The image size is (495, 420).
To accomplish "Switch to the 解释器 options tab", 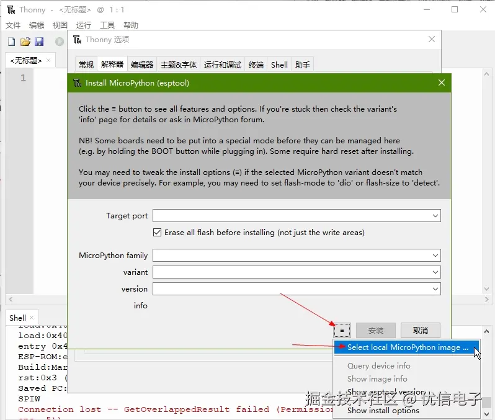I will pos(112,65).
